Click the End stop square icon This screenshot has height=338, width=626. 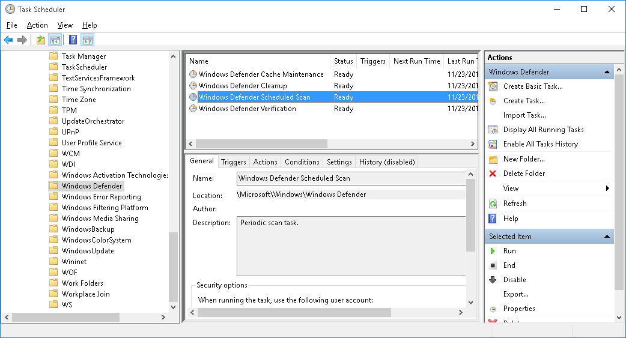(x=493, y=265)
